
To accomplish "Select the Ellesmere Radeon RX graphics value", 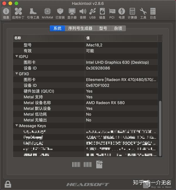I will click(121, 80).
